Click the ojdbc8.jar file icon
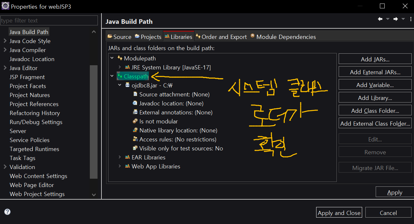 [x=127, y=85]
